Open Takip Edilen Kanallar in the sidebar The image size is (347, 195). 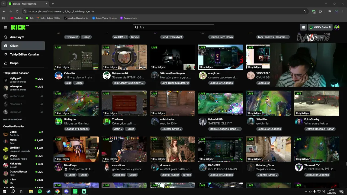pyautogui.click(x=23, y=54)
